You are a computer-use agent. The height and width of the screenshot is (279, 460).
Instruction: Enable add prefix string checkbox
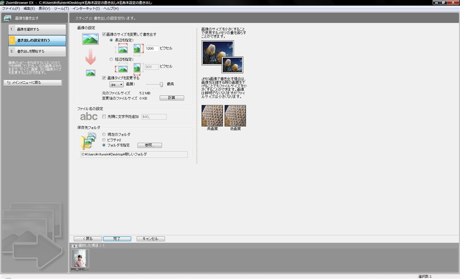[x=104, y=116]
